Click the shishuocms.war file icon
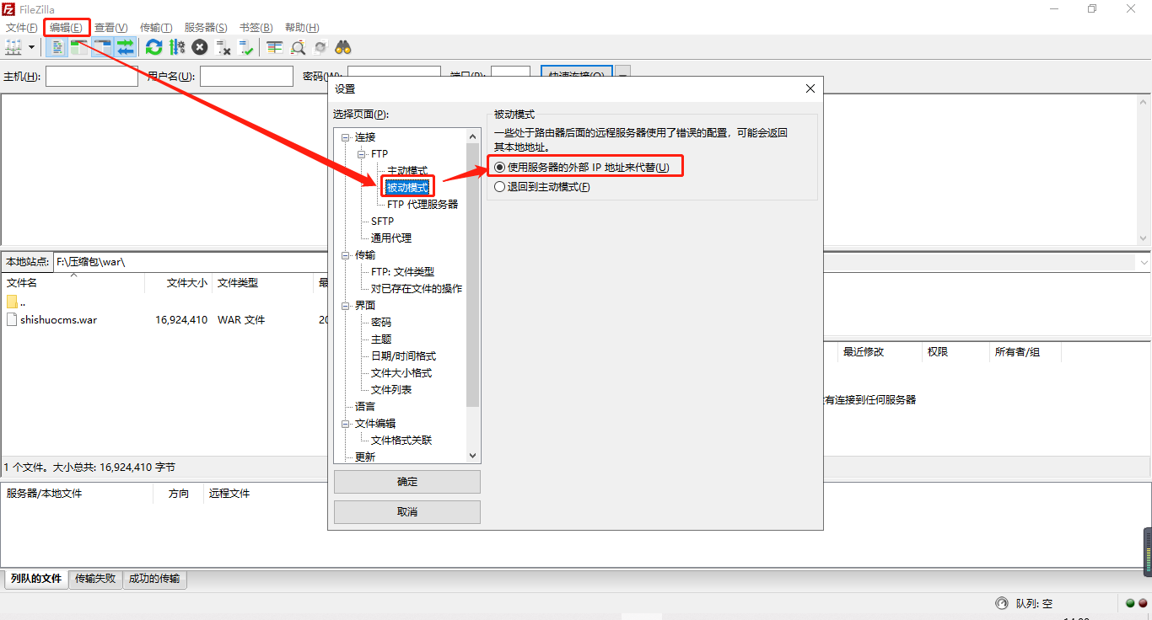Viewport: 1152px width, 620px height. (x=12, y=319)
